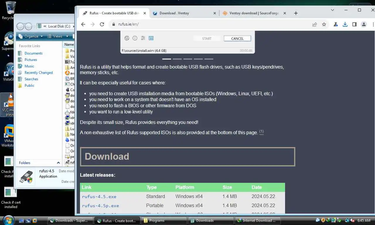Click muted volume tray icon
This screenshot has width=375, height=225.
(352, 220)
